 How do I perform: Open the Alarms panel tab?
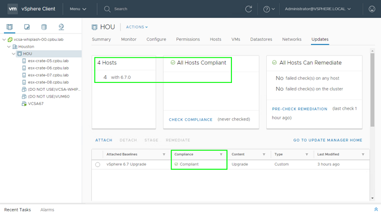point(47,210)
